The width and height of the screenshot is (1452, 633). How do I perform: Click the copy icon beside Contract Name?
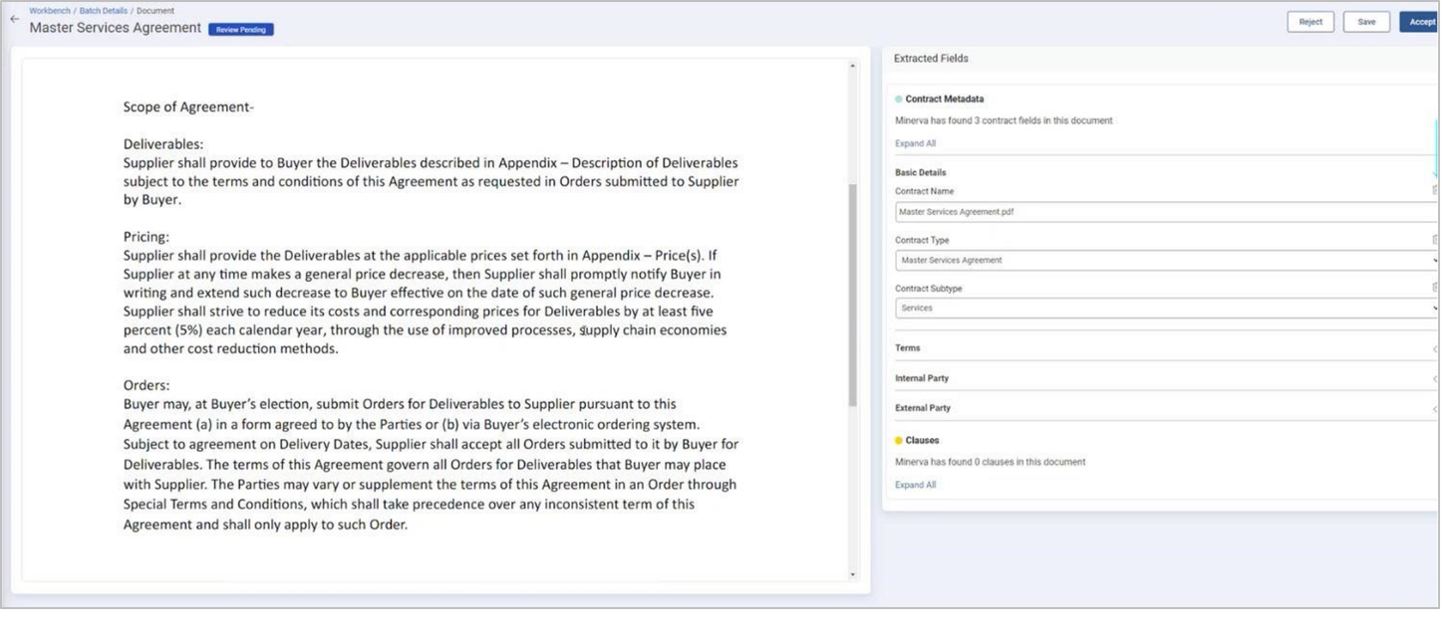point(1435,190)
